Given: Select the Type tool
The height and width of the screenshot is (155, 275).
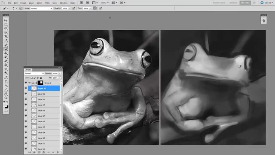Looking at the screenshot, I should (x=6, y=81).
